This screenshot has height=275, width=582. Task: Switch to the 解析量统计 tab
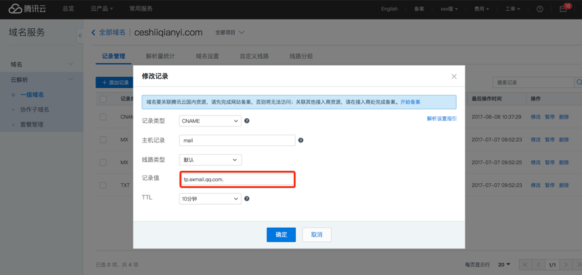pyautogui.click(x=160, y=56)
